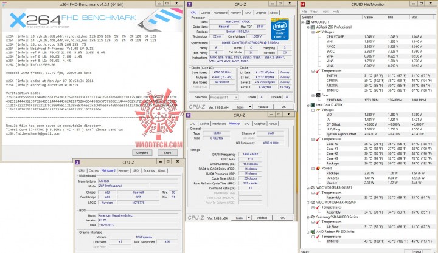This screenshot has width=438, height=253.
Task: Click the Fans icon in HWMonitor
Action: coord(318,95)
